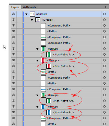Collapse the red gradient Group
109x126 pixels.
(37, 60)
